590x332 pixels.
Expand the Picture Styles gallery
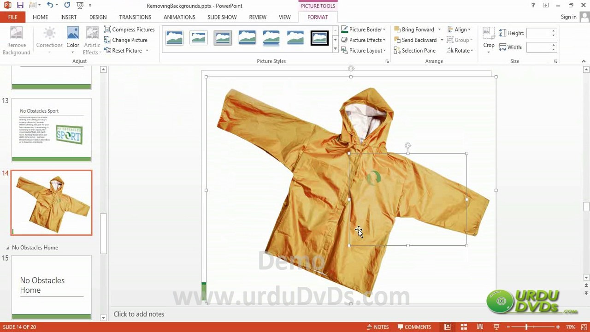pyautogui.click(x=335, y=49)
